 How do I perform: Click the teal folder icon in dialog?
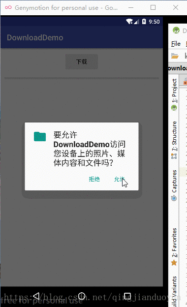(40, 136)
